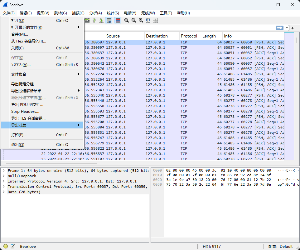Screen dimensions: 300x250
Task: Expand the 文件集合 submenu
Action: (42, 74)
